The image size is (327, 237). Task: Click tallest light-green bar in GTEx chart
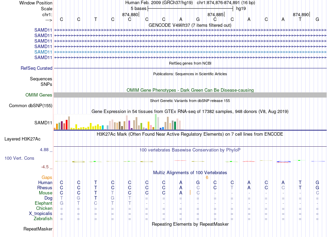pyautogui.click(x=156, y=122)
